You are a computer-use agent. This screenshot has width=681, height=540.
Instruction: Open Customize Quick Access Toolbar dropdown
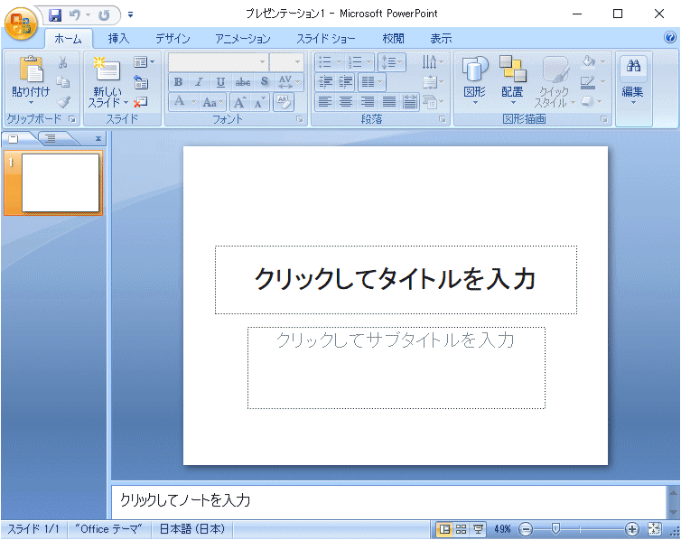point(130,14)
